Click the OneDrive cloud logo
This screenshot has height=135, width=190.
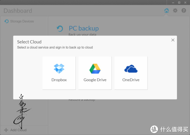click(x=131, y=69)
